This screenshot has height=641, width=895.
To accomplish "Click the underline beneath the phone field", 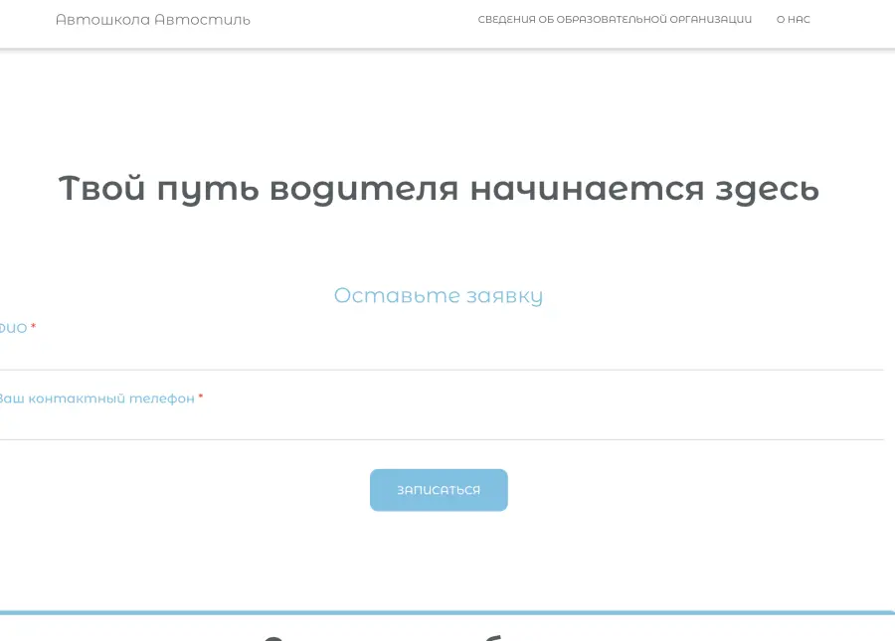I will coord(438,439).
